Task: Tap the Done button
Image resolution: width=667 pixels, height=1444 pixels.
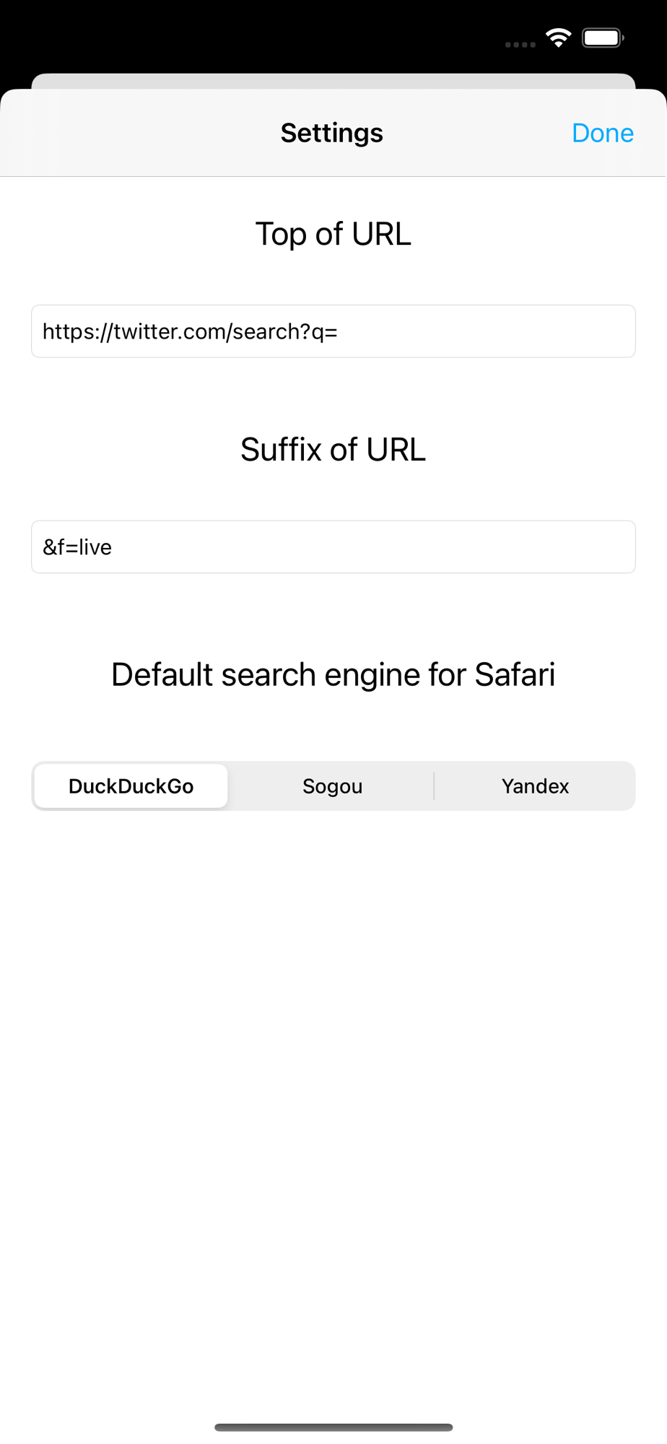Action: point(602,133)
